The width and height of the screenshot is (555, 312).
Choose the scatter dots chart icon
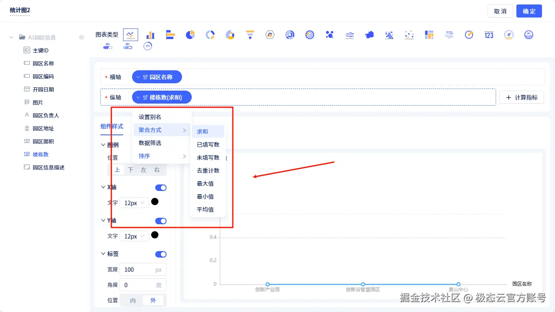409,35
